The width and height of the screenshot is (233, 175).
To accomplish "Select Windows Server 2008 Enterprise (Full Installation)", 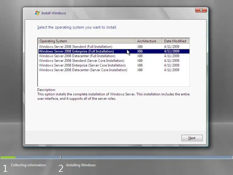I will point(114,51).
